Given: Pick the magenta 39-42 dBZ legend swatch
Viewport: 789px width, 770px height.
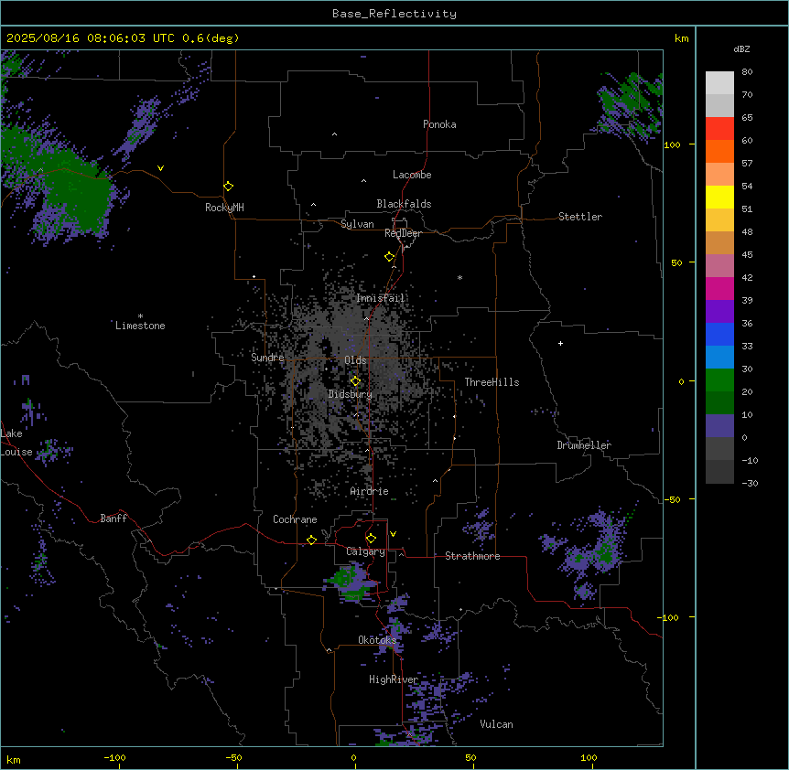Looking at the screenshot, I should (719, 288).
